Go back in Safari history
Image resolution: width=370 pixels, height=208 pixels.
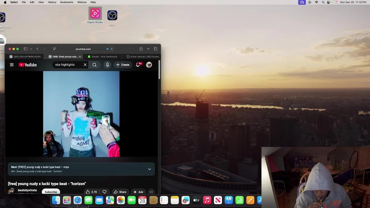[37, 49]
